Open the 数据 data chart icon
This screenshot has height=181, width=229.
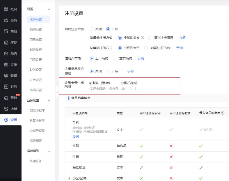coord(6,76)
